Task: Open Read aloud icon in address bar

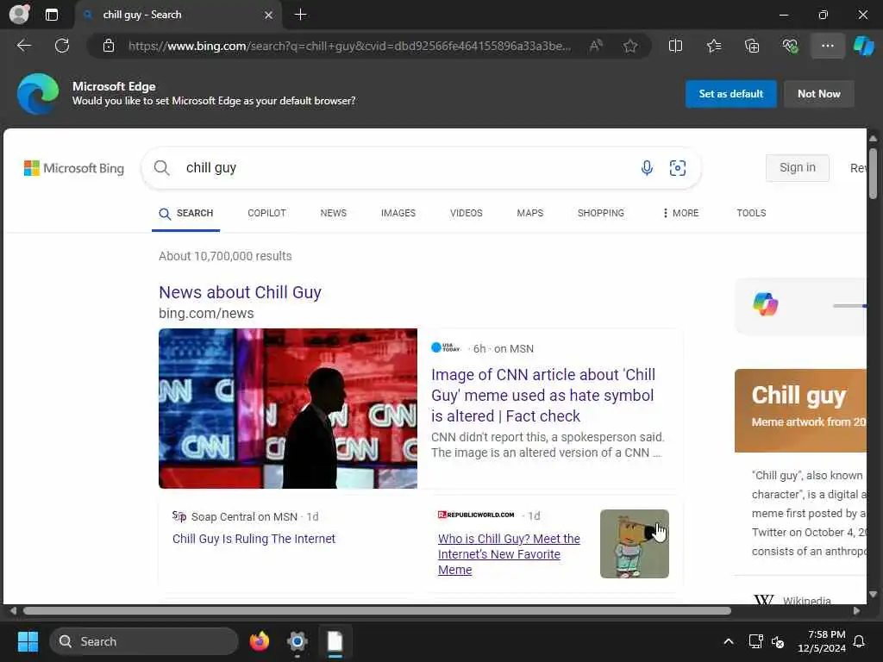Action: click(596, 46)
